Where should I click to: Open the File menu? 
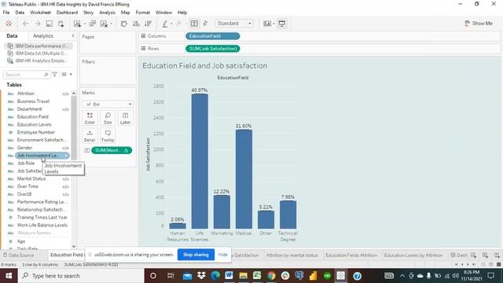coord(6,13)
